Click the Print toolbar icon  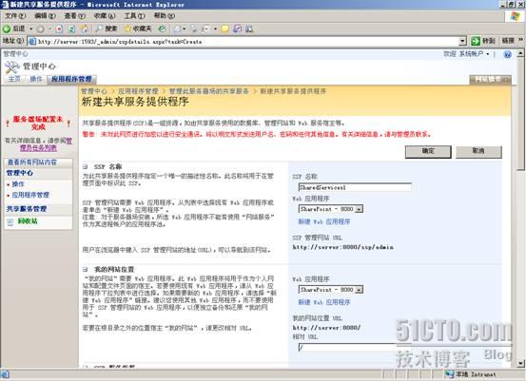pyautogui.click(x=194, y=29)
